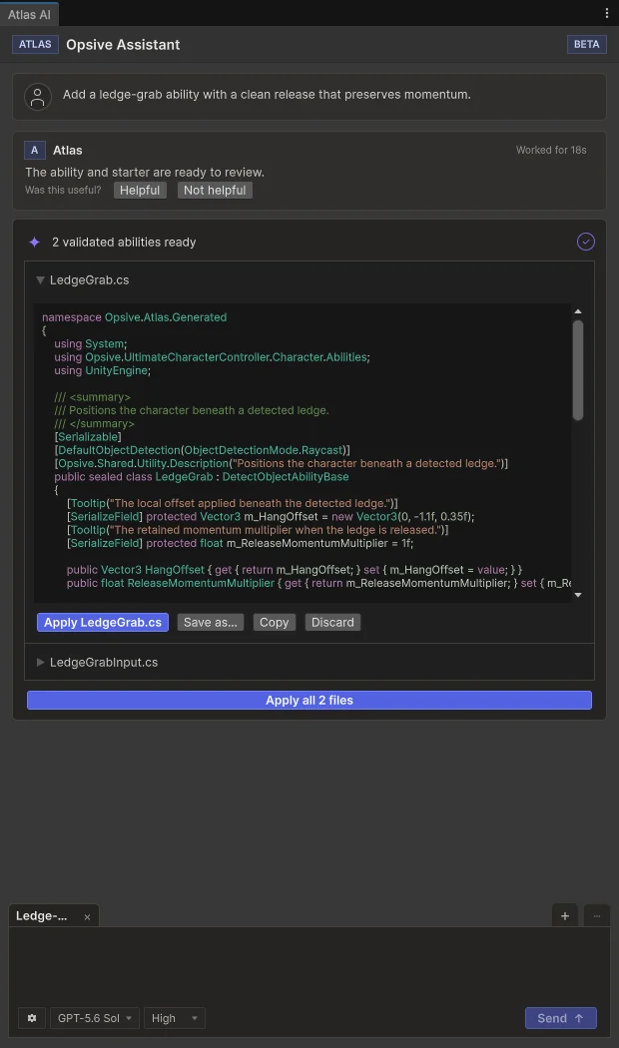Click the code scrollbar down arrow
619x1048 pixels.
tap(577, 595)
